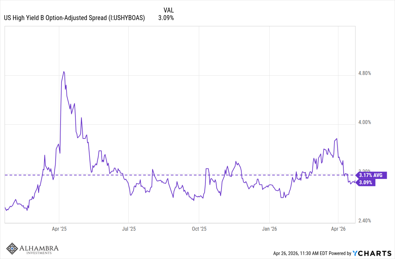Click the Alhambra Investments diamond logo icon
The width and height of the screenshot is (395, 259).
click(13, 249)
